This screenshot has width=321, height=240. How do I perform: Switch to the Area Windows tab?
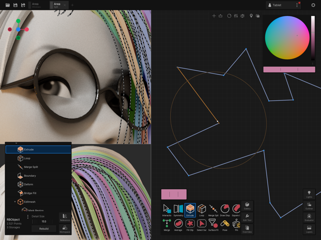tap(36, 5)
